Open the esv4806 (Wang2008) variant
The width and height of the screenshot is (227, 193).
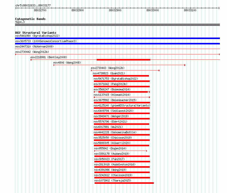point(67,63)
